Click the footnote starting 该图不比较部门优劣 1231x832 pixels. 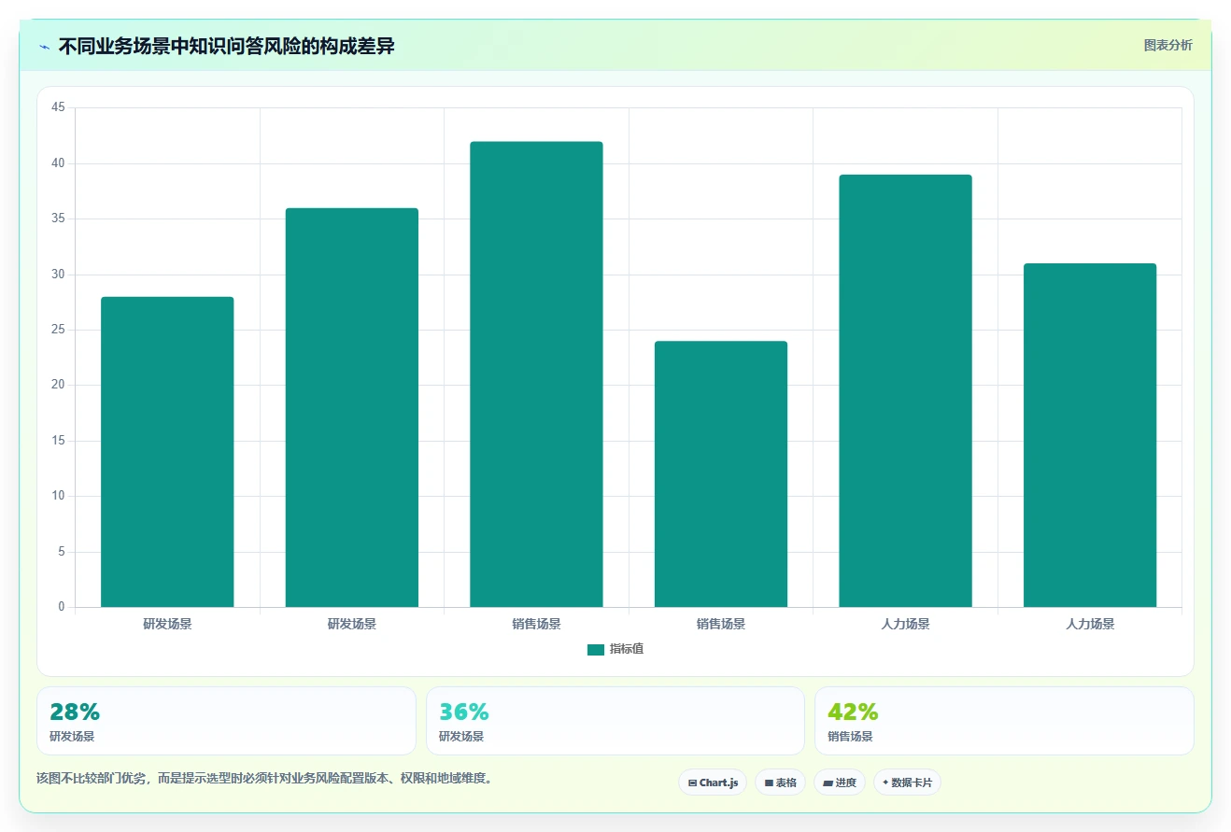264,778
